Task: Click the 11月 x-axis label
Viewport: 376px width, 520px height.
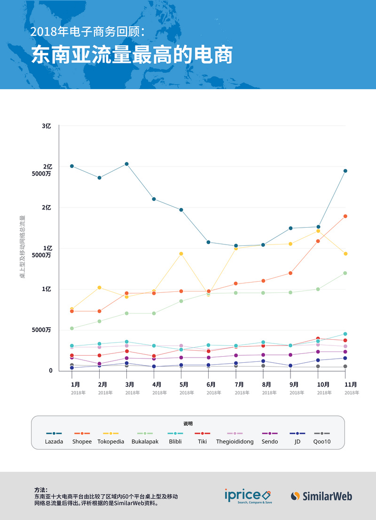Action: [x=351, y=384]
